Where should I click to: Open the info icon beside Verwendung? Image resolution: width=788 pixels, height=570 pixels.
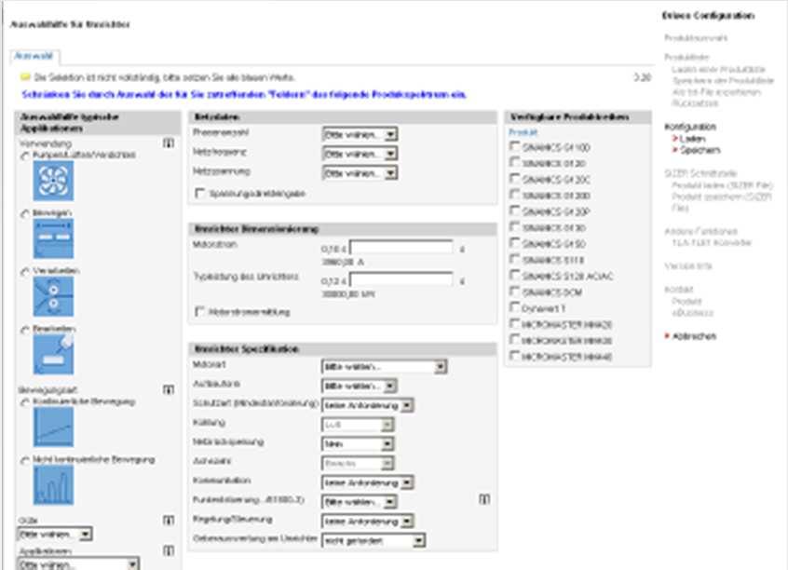tap(169, 143)
